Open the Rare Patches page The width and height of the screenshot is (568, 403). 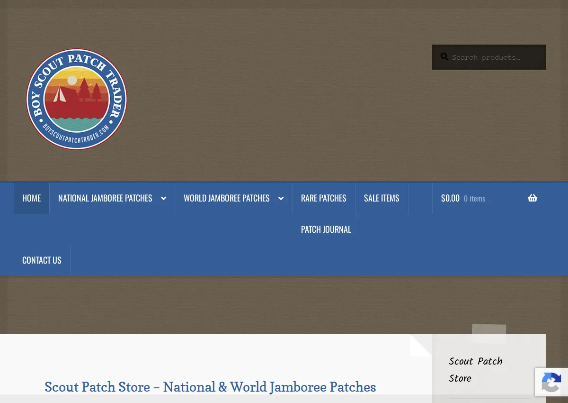point(324,198)
